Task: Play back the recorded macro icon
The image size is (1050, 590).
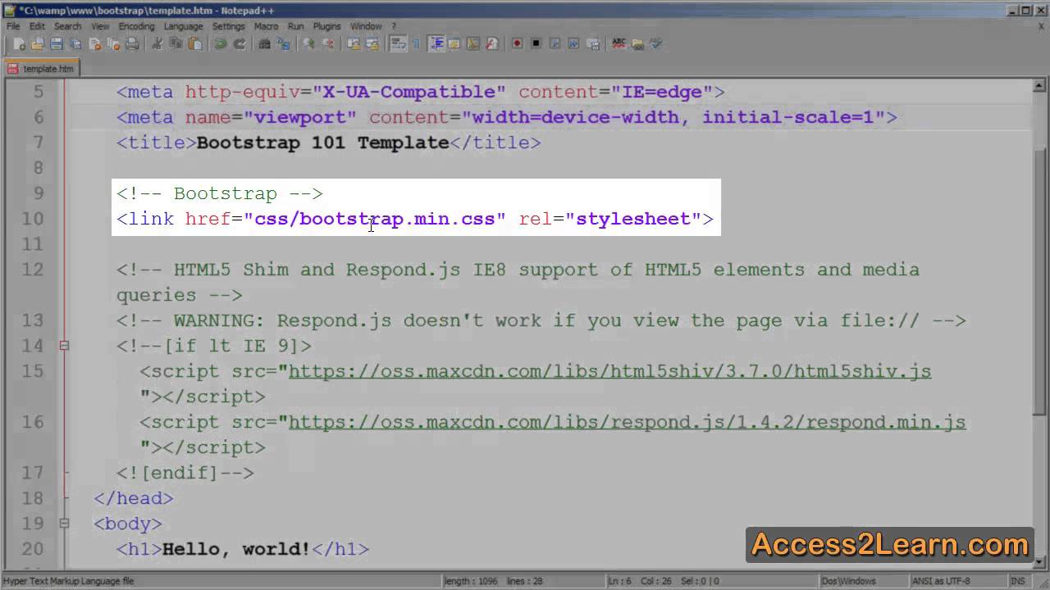Action: pyautogui.click(x=554, y=43)
